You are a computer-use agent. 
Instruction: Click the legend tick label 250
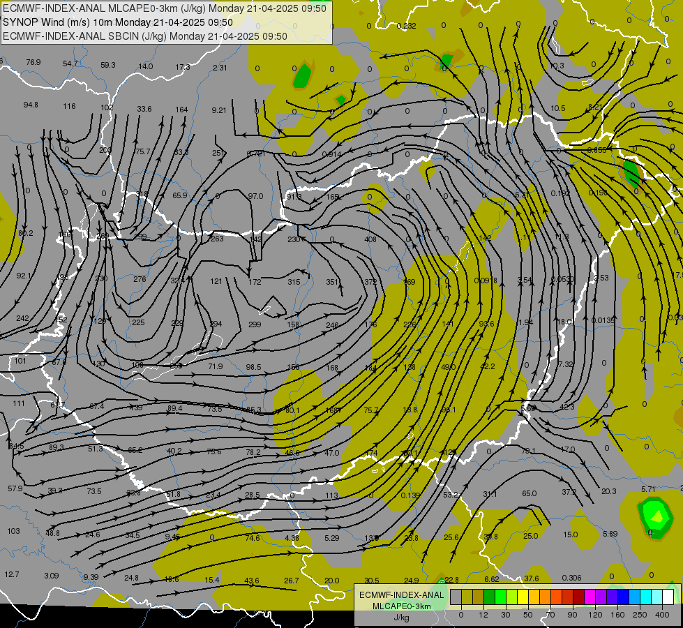(640, 615)
